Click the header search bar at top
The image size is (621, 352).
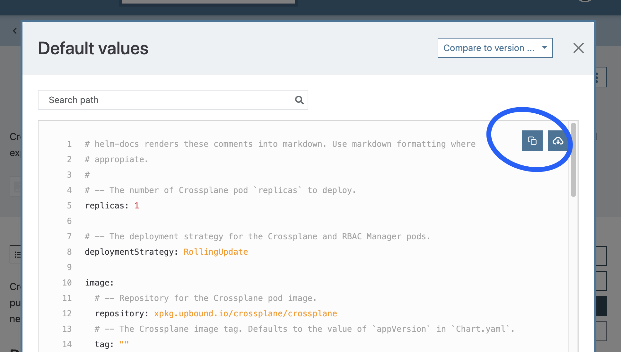click(x=208, y=2)
